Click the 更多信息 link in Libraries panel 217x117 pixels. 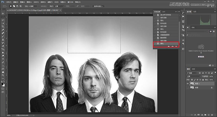[x=201, y=57]
